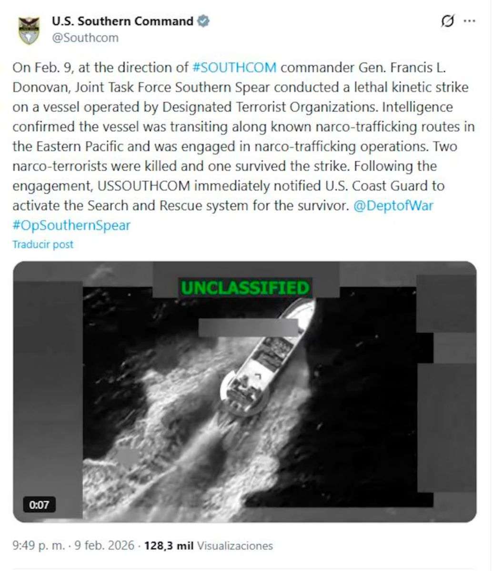Viewport: 493px width, 571px height.
Task: Click the gray redaction bar near the vessel's bow
Action: [x=248, y=328]
